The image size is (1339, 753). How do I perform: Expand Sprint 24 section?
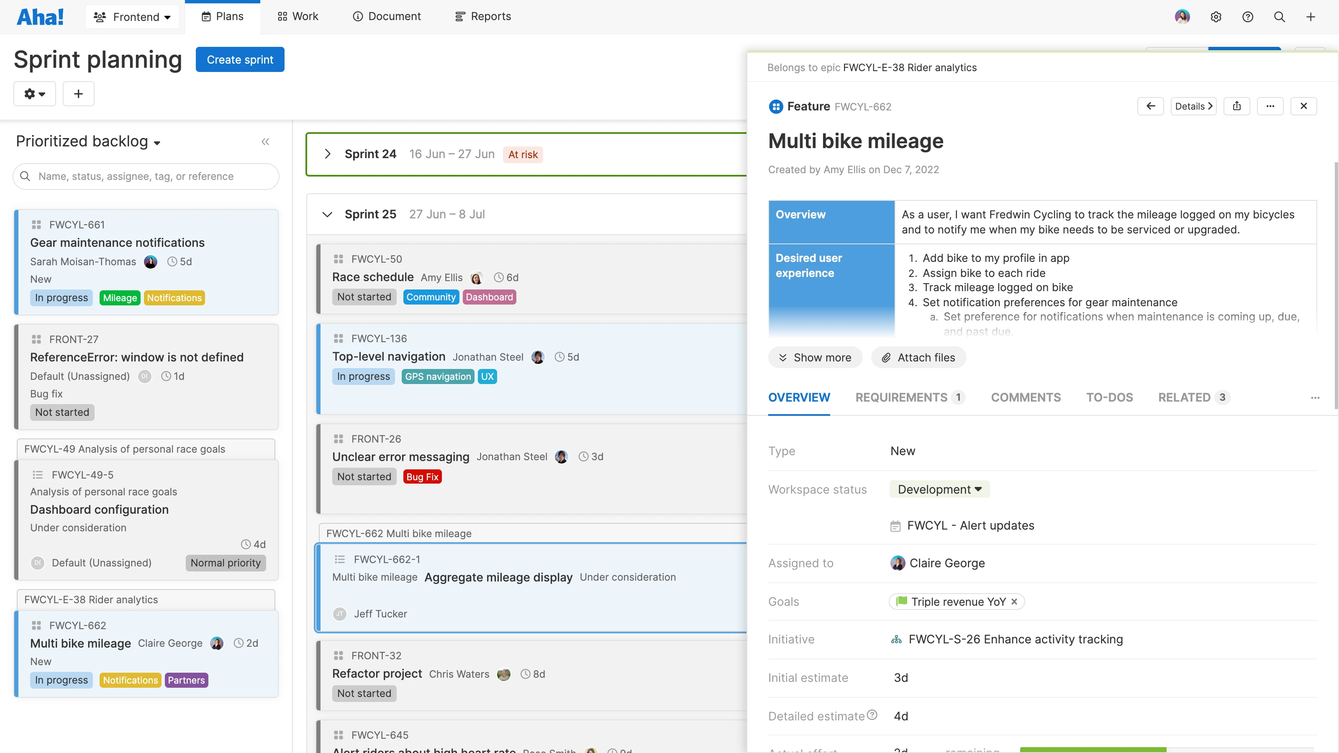pos(328,154)
